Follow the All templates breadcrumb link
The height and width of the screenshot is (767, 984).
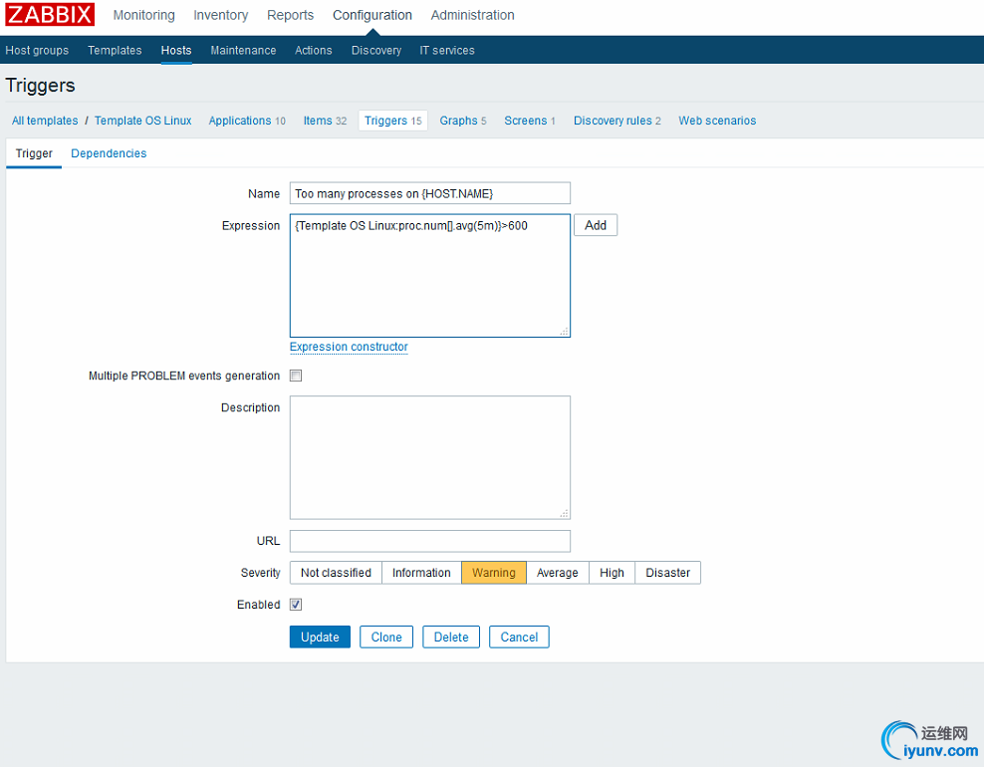[45, 121]
